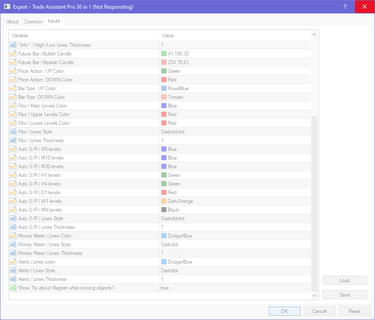Select the 'Alerts | Lines color:' row label
The height and width of the screenshot is (320, 375).
click(x=37, y=262)
